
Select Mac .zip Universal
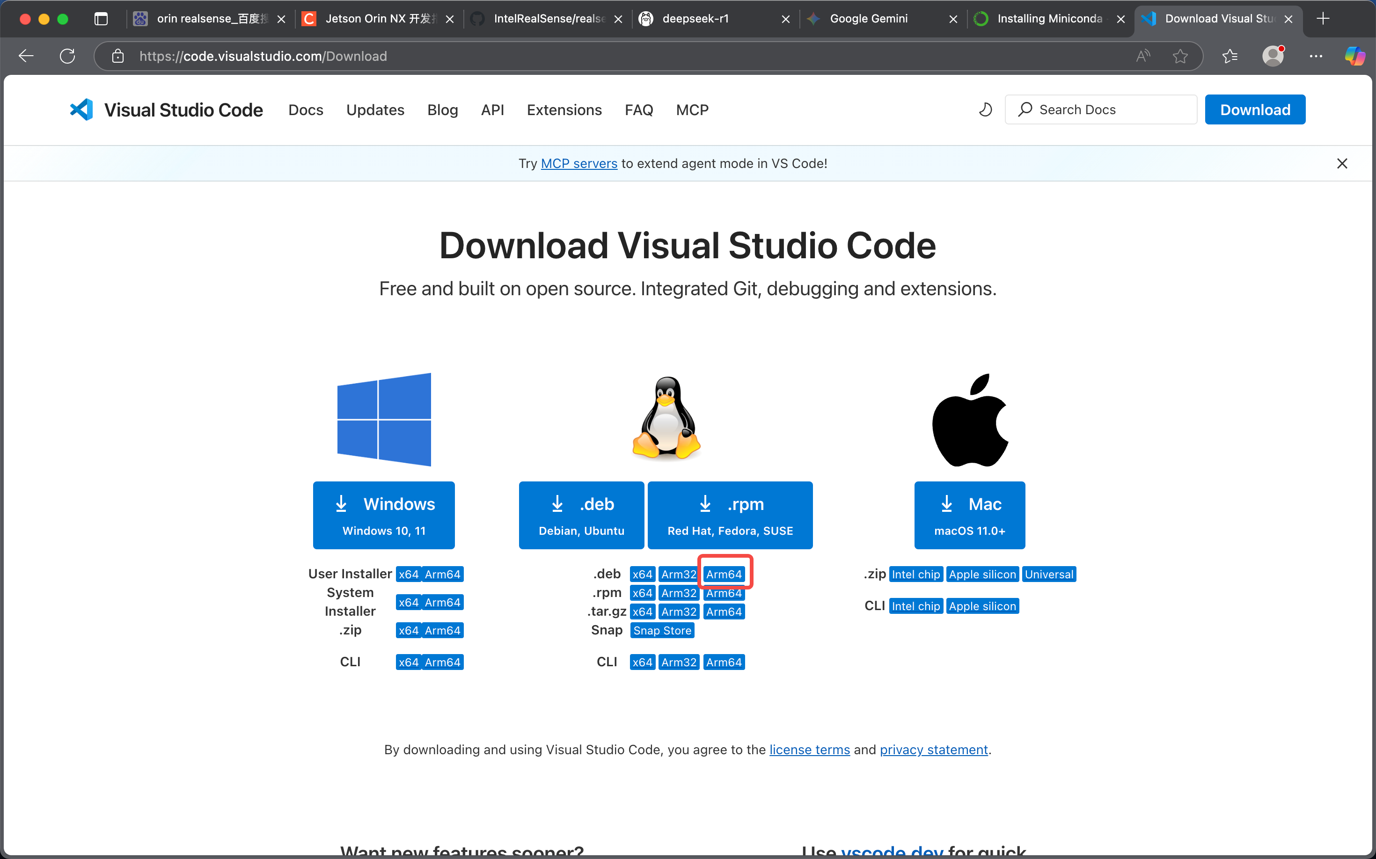pyautogui.click(x=1049, y=575)
